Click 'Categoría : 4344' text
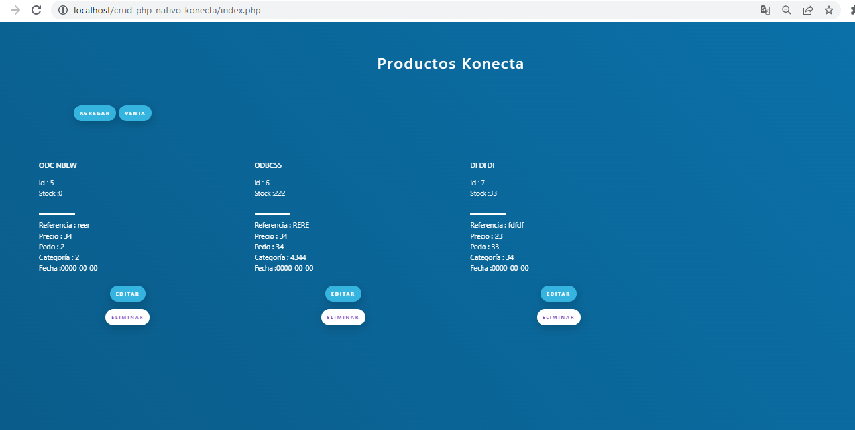The height and width of the screenshot is (430, 855). pos(280,257)
